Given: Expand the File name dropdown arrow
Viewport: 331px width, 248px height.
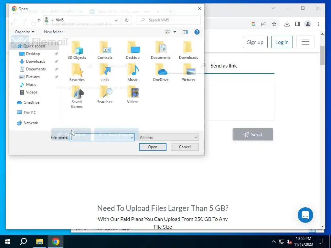Looking at the screenshot, I should 132,138.
